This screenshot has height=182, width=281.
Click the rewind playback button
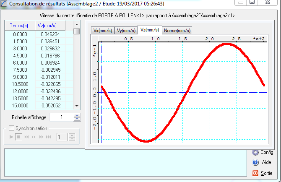tap(34, 137)
